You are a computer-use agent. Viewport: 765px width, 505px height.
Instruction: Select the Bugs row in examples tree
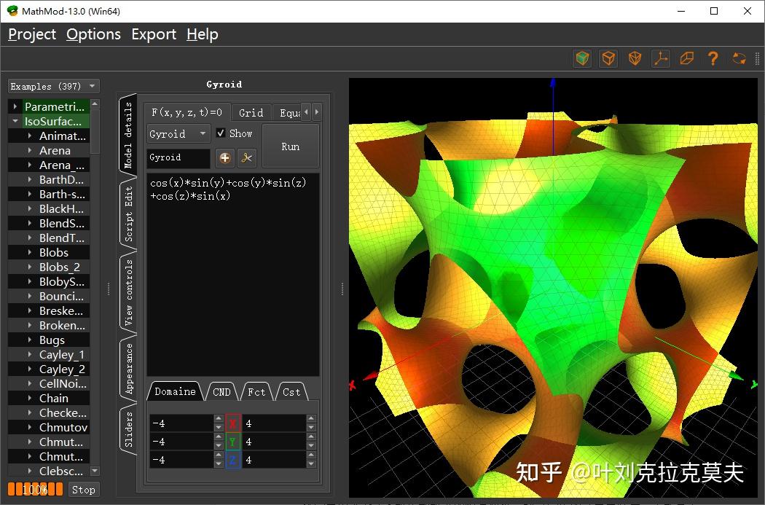coord(49,340)
